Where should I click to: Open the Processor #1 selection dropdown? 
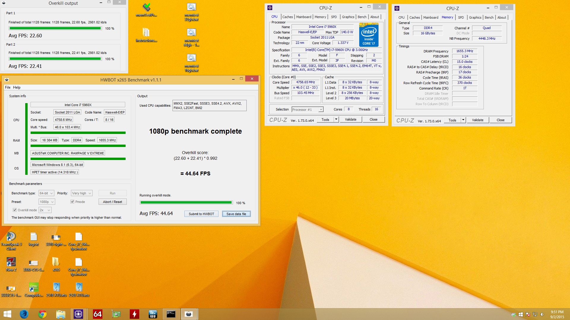tap(307, 110)
